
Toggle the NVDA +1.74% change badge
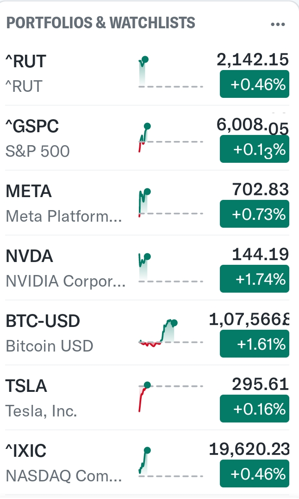coord(254,279)
